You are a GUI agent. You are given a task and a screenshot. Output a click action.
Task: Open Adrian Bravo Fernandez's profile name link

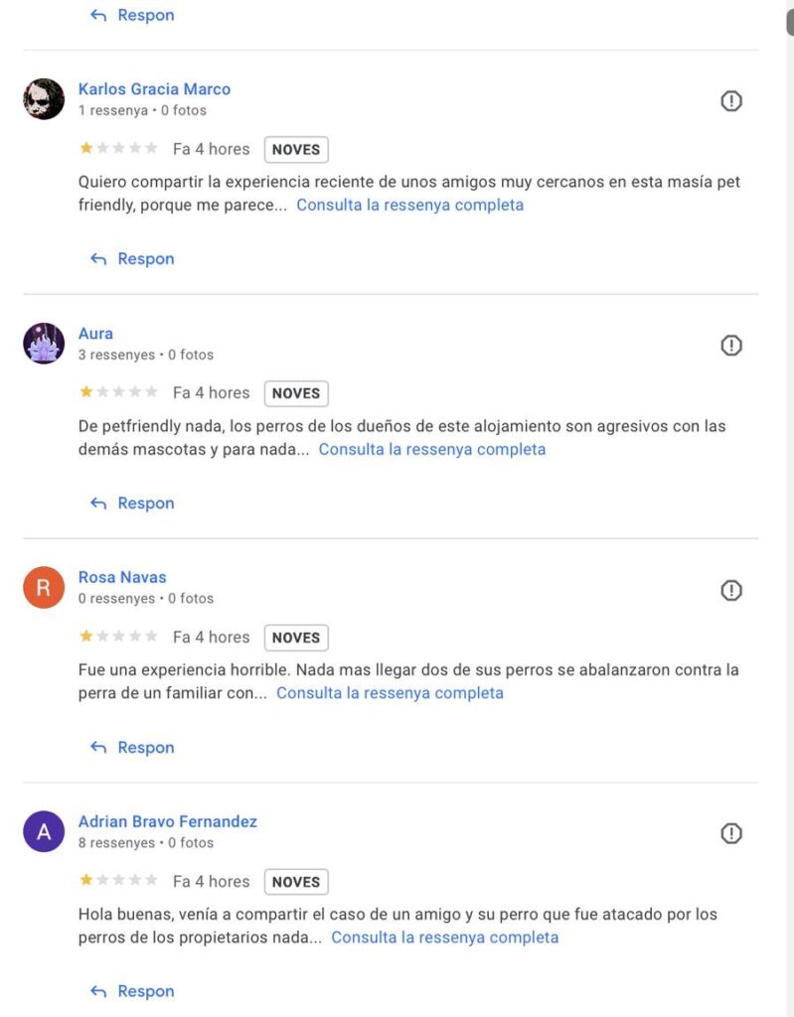pyautogui.click(x=168, y=821)
